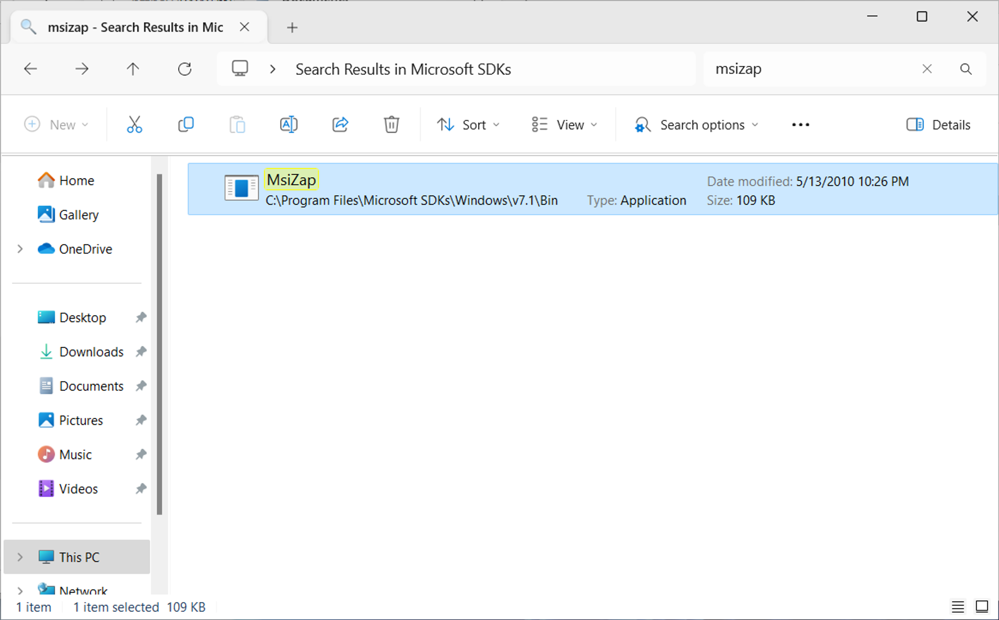999x620 pixels.
Task: Click the pin icon next to Videos
Action: tap(141, 488)
